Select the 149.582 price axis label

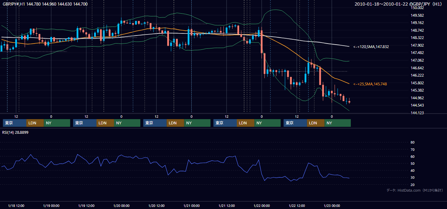417,15
